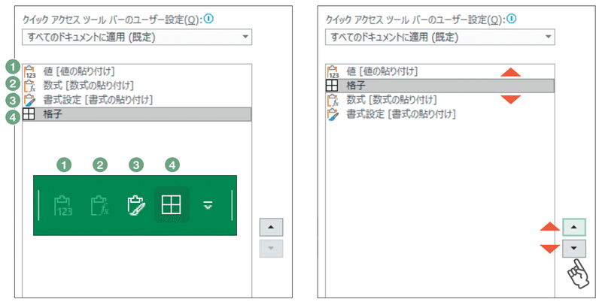The height and width of the screenshot is (305, 602).
Task: Select 数式 [数式の貼り付け] in left list
Action: (x=137, y=86)
